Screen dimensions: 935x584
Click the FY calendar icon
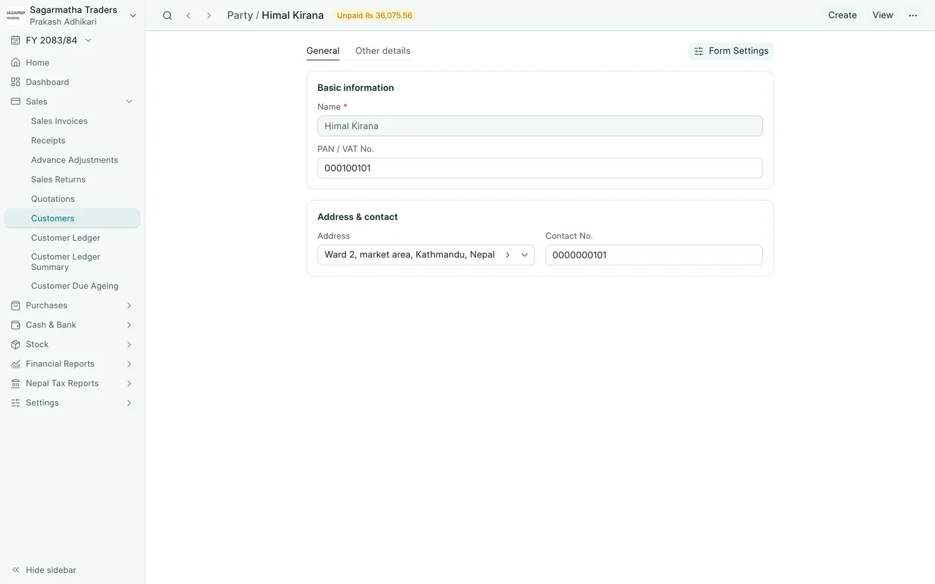click(x=16, y=40)
